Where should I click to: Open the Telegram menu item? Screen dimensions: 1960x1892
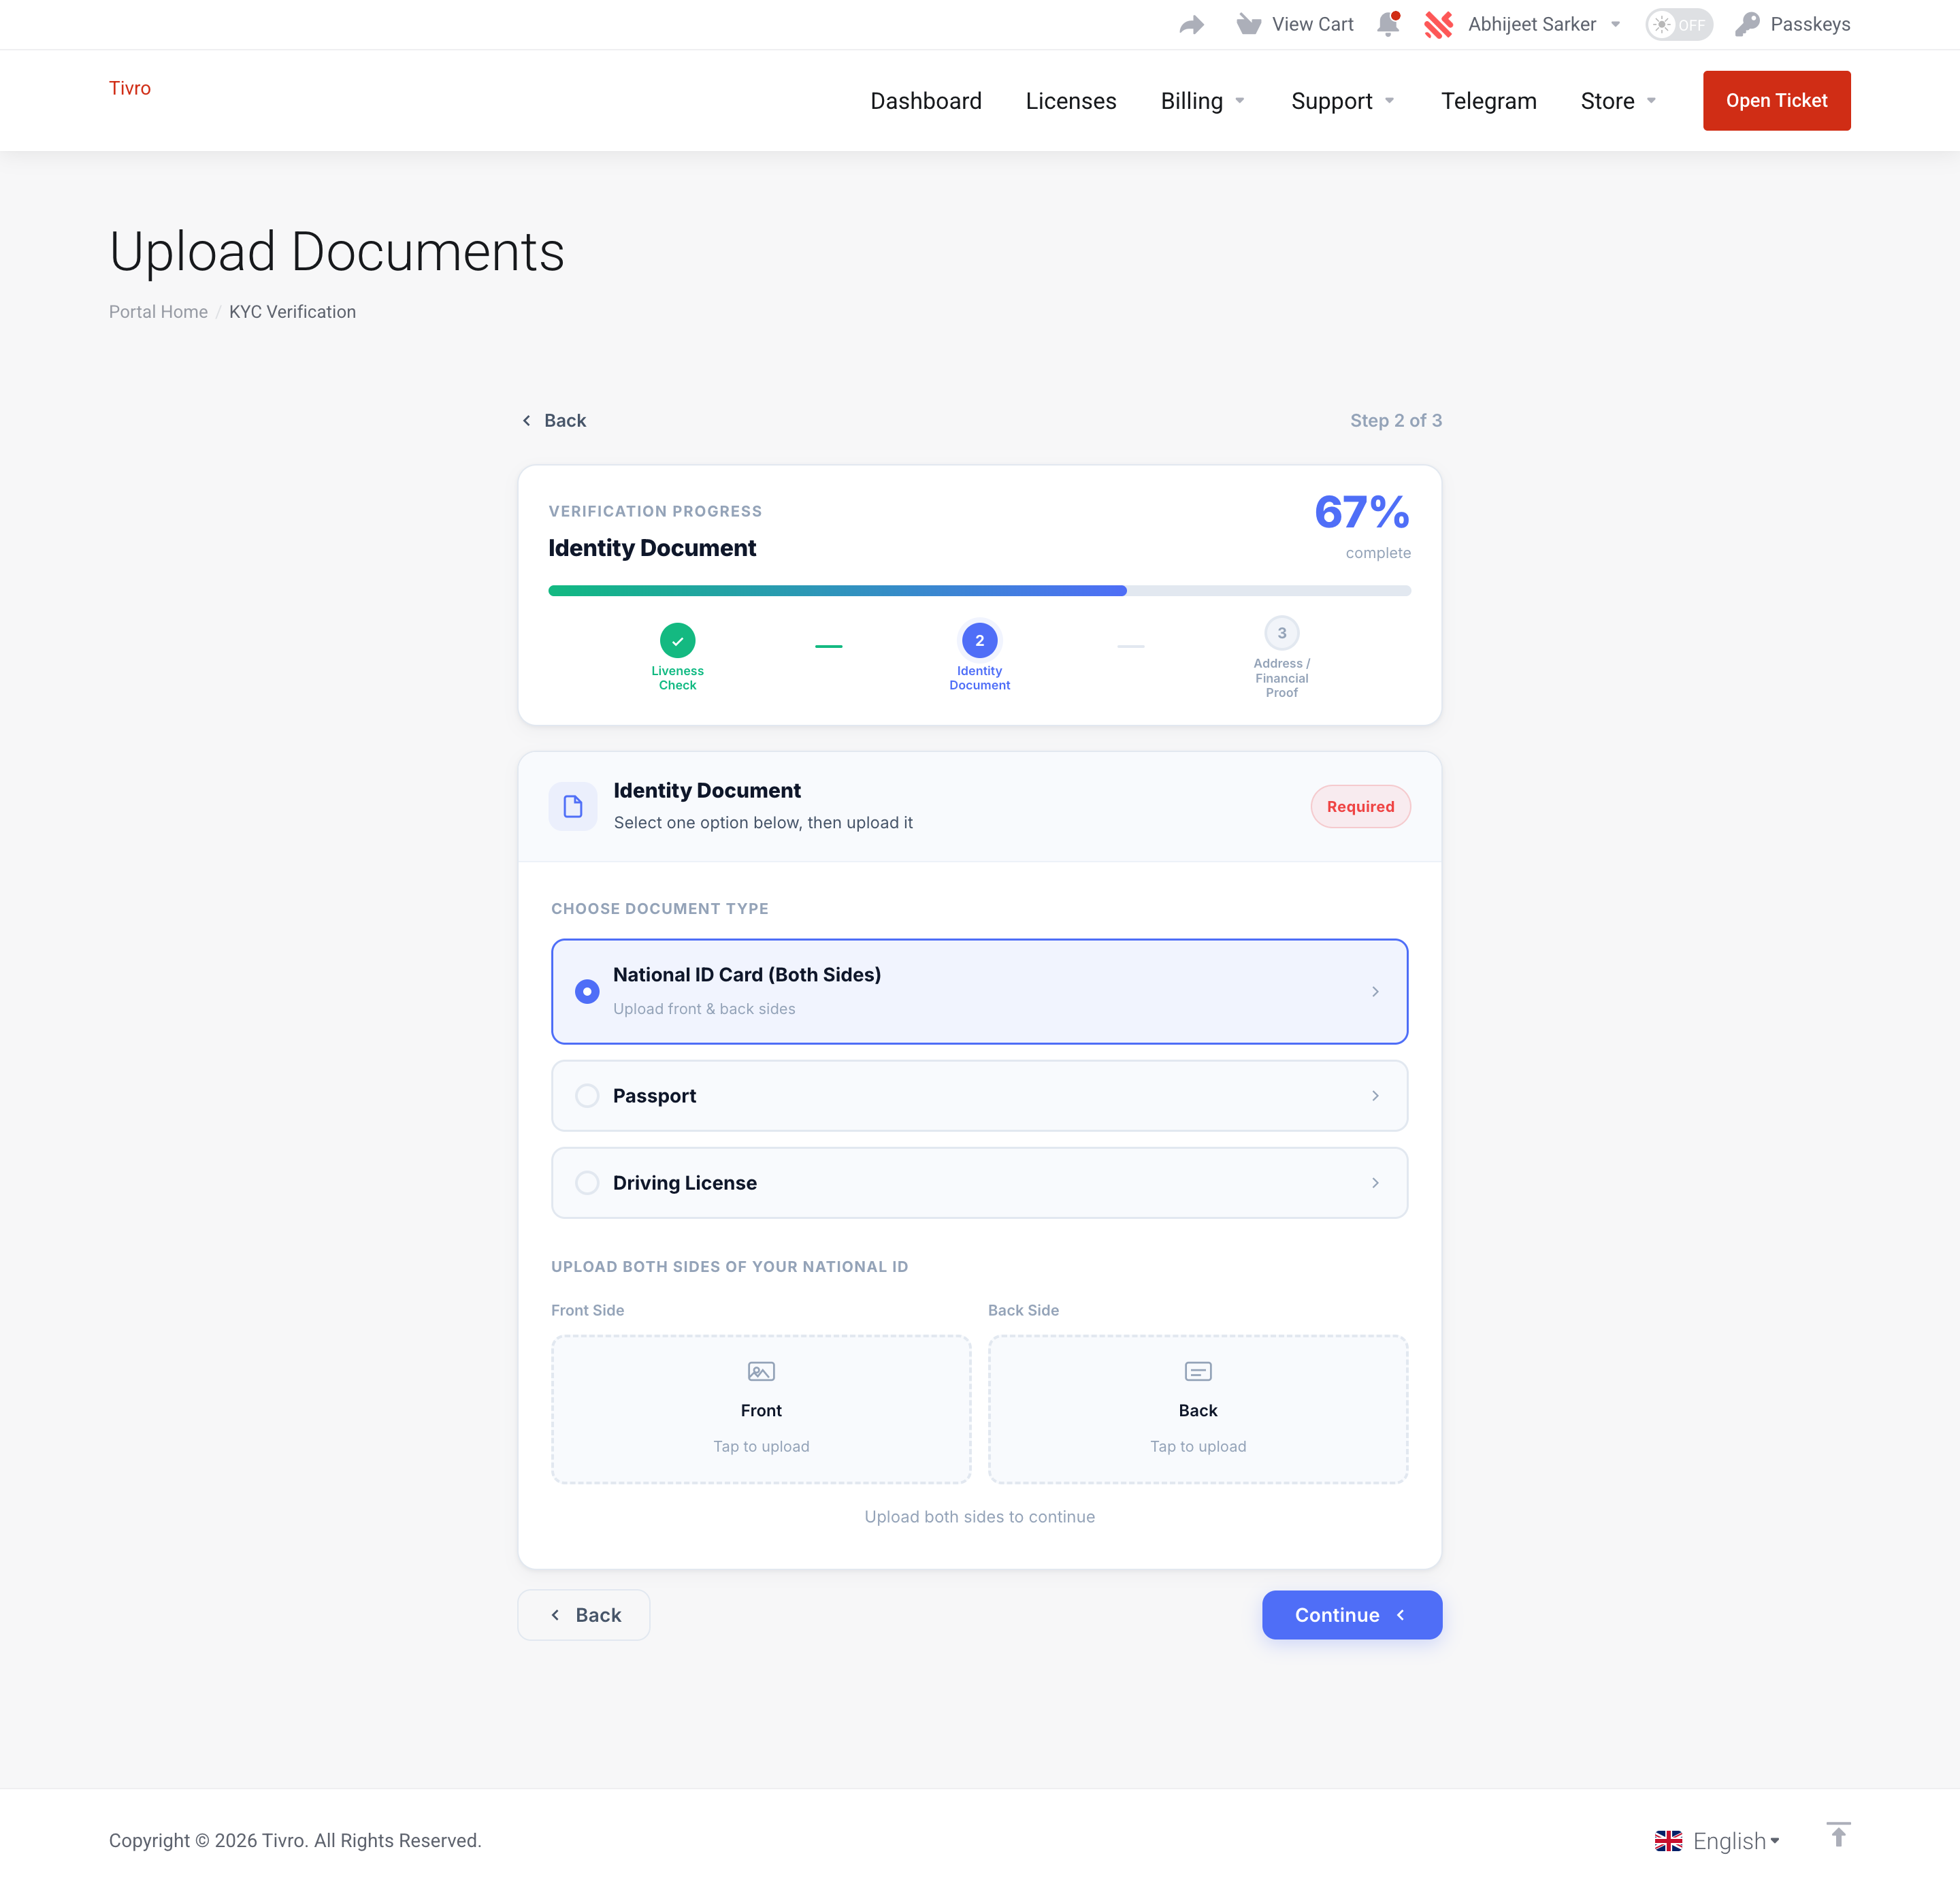(x=1488, y=100)
